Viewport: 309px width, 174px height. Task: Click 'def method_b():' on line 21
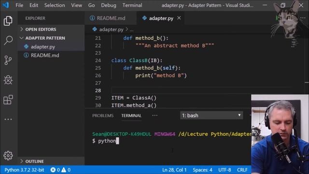(x=146, y=38)
